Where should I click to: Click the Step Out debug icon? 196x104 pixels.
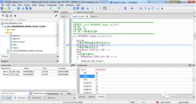[153, 8]
